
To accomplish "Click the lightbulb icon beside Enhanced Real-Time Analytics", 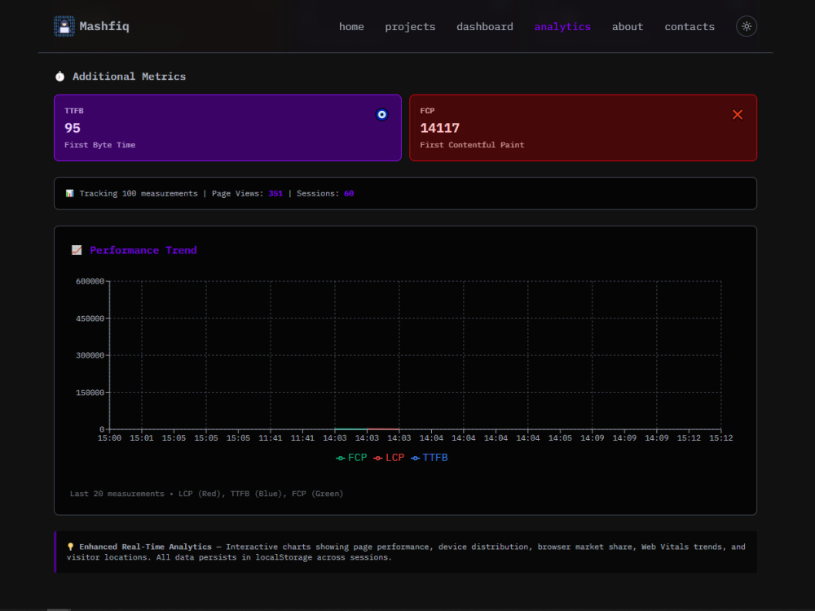I will coord(70,547).
